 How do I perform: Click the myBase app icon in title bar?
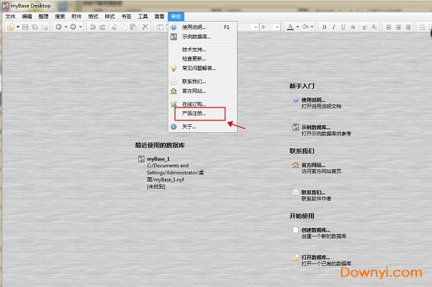coord(6,6)
